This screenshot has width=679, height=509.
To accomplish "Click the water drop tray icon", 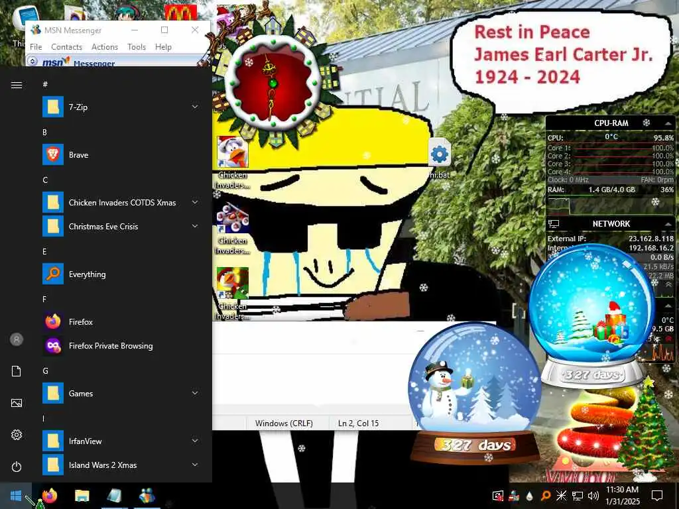I will [530, 496].
